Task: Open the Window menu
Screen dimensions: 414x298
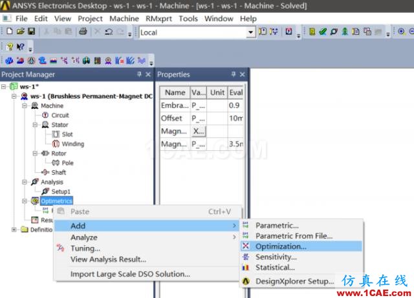Action: [219, 19]
